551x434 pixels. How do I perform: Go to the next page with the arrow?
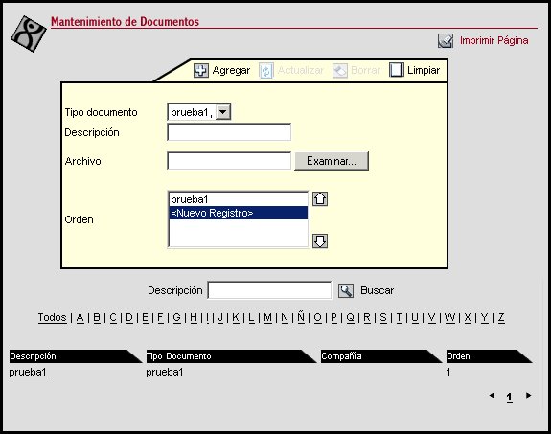click(528, 396)
